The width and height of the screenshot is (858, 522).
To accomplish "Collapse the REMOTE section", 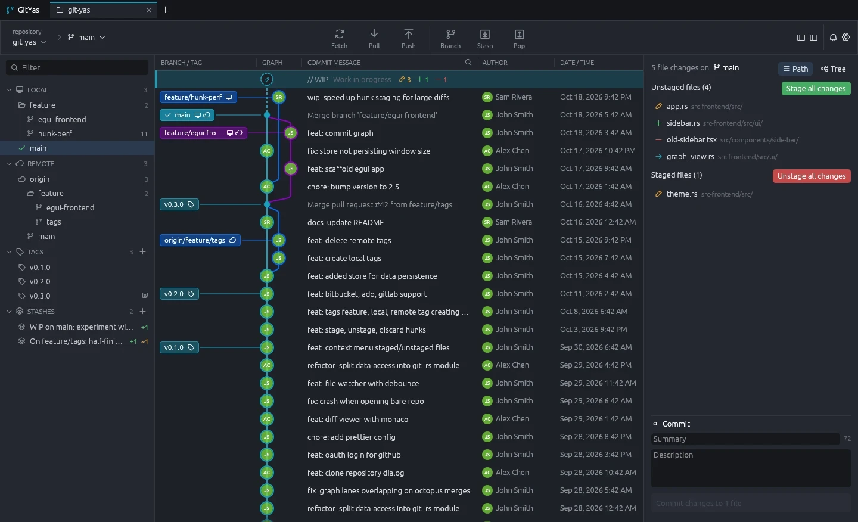I will coord(10,164).
